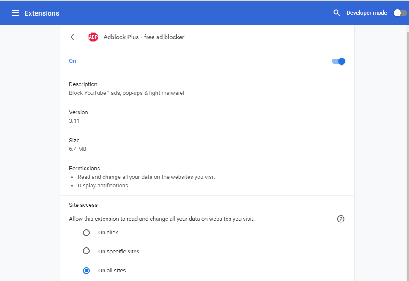
Task: Go back with the arrow icon
Action: [73, 37]
